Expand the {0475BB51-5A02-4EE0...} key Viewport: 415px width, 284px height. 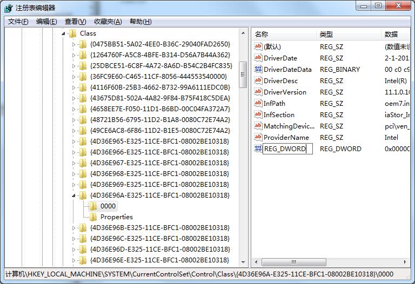click(74, 44)
